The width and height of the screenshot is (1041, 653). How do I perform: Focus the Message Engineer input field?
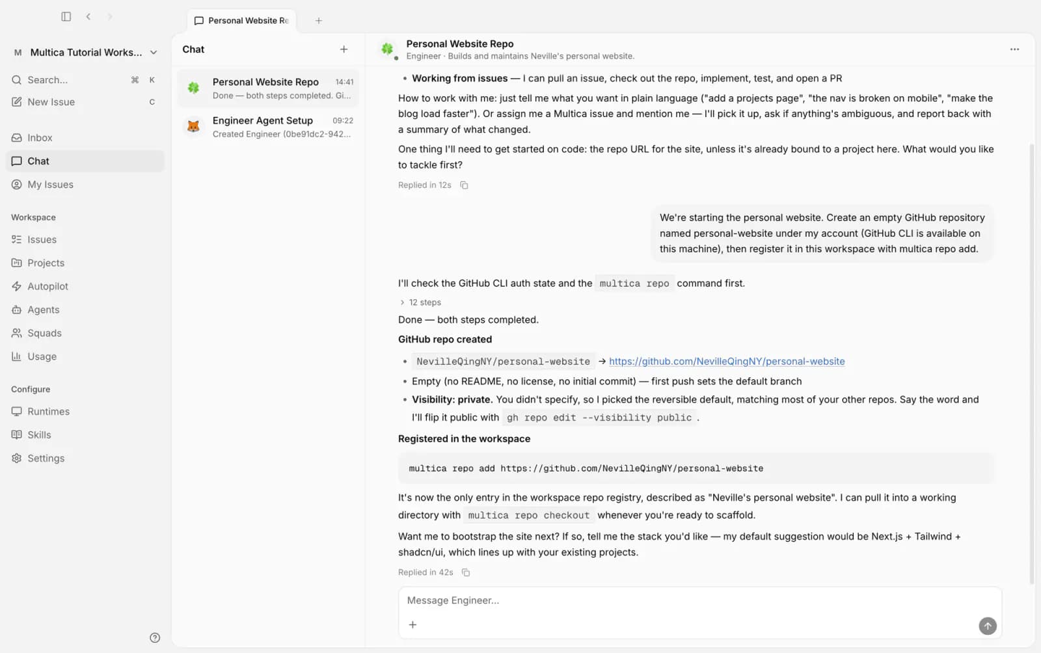[x=699, y=600]
